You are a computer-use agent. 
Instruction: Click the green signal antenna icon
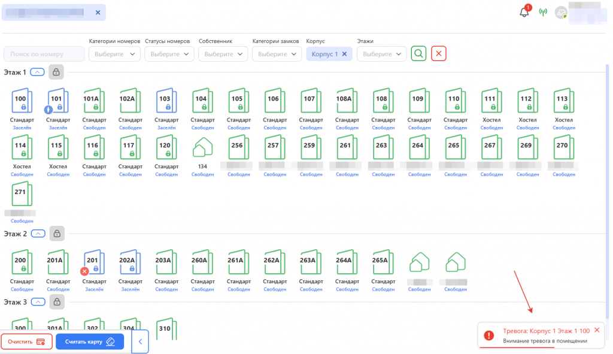(x=543, y=12)
